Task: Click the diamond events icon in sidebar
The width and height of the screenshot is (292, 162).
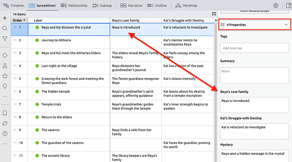Action: (x=5, y=55)
